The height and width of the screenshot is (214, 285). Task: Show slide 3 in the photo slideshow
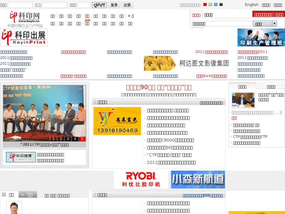tap(68, 139)
